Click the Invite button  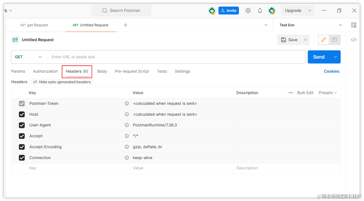coord(229,11)
